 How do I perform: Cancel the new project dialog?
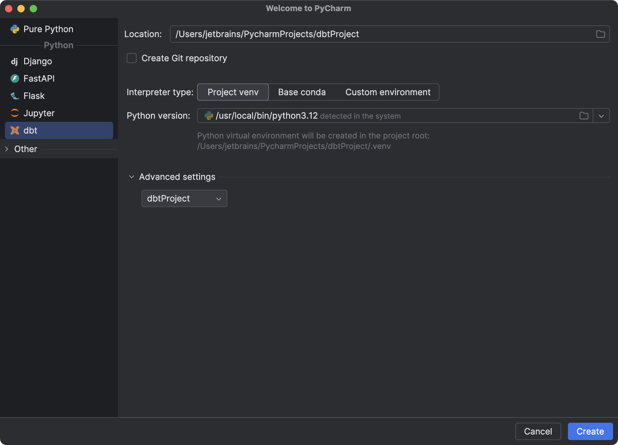(538, 431)
